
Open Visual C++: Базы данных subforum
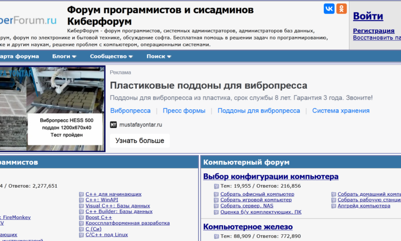118,206
